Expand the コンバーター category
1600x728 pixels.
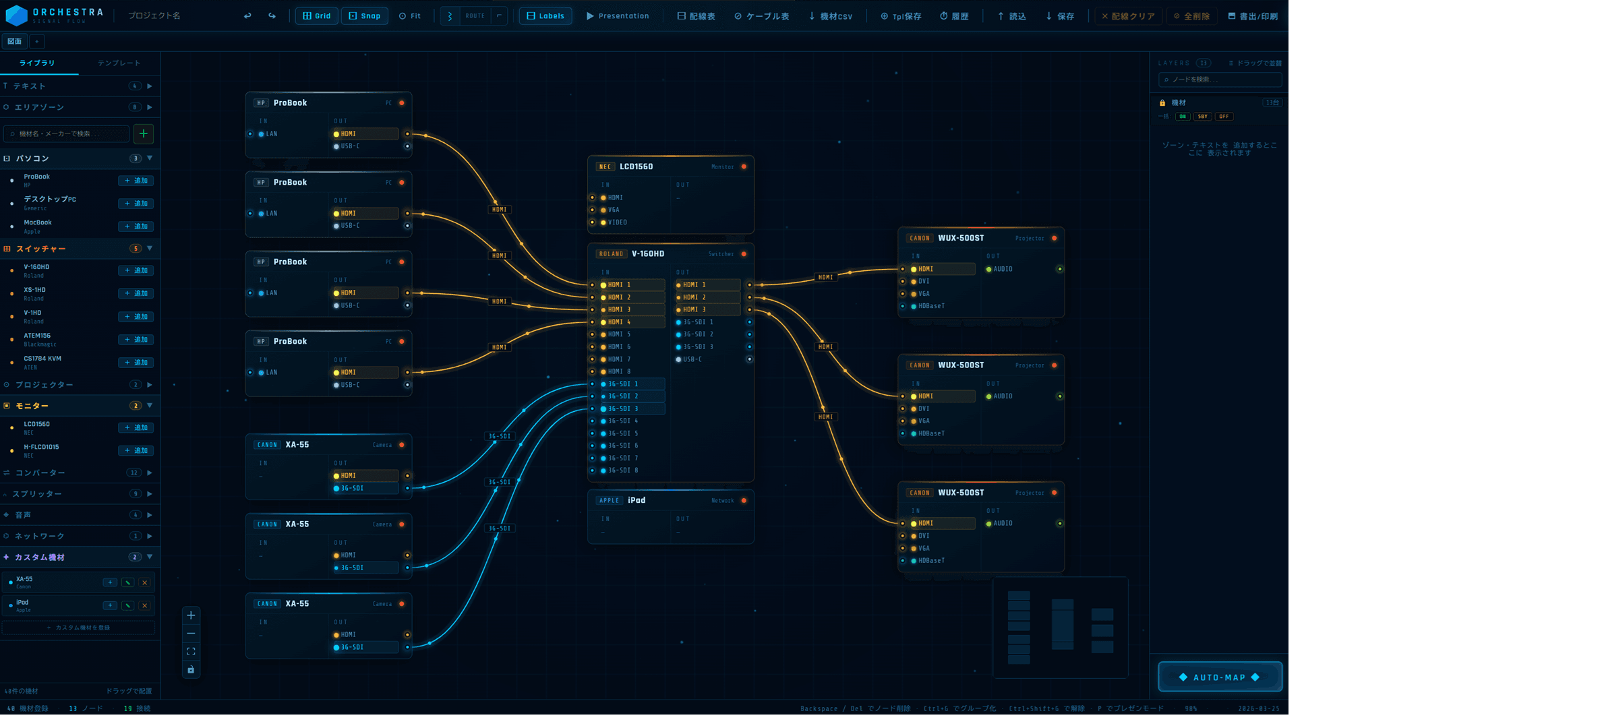(x=148, y=473)
